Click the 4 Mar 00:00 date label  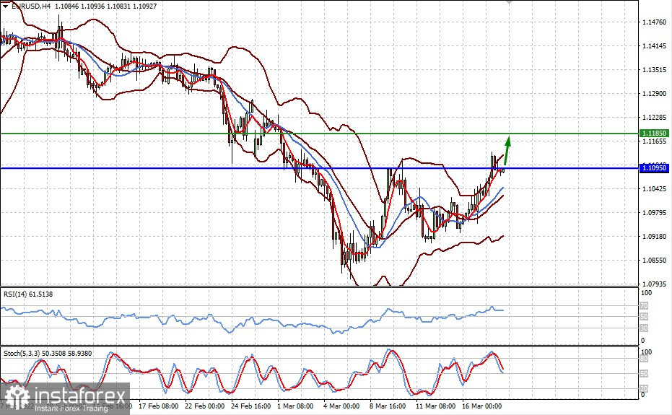point(341,406)
